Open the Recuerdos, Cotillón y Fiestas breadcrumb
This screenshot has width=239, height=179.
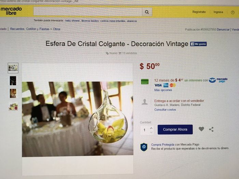coord(30,29)
